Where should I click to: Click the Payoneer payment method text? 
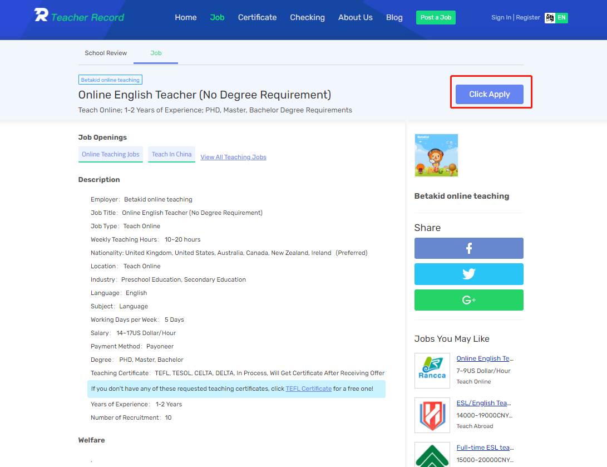160,346
